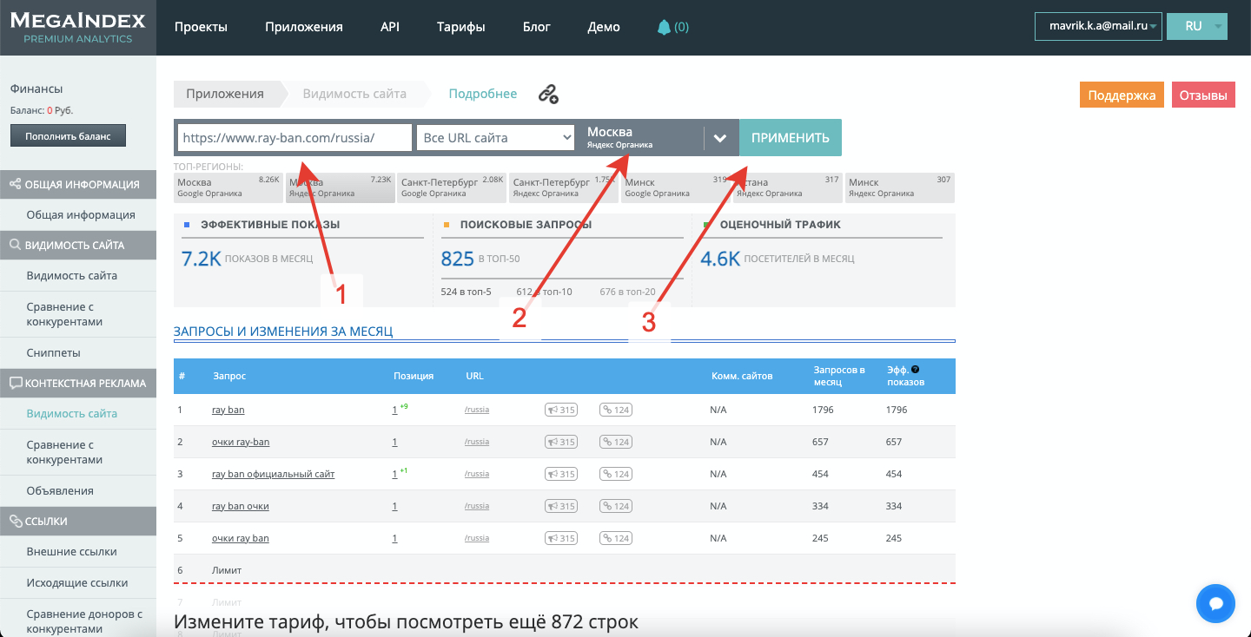Click the megaphone 315 badge for 'ray ban очки'
This screenshot has width=1251, height=637.
561,506
